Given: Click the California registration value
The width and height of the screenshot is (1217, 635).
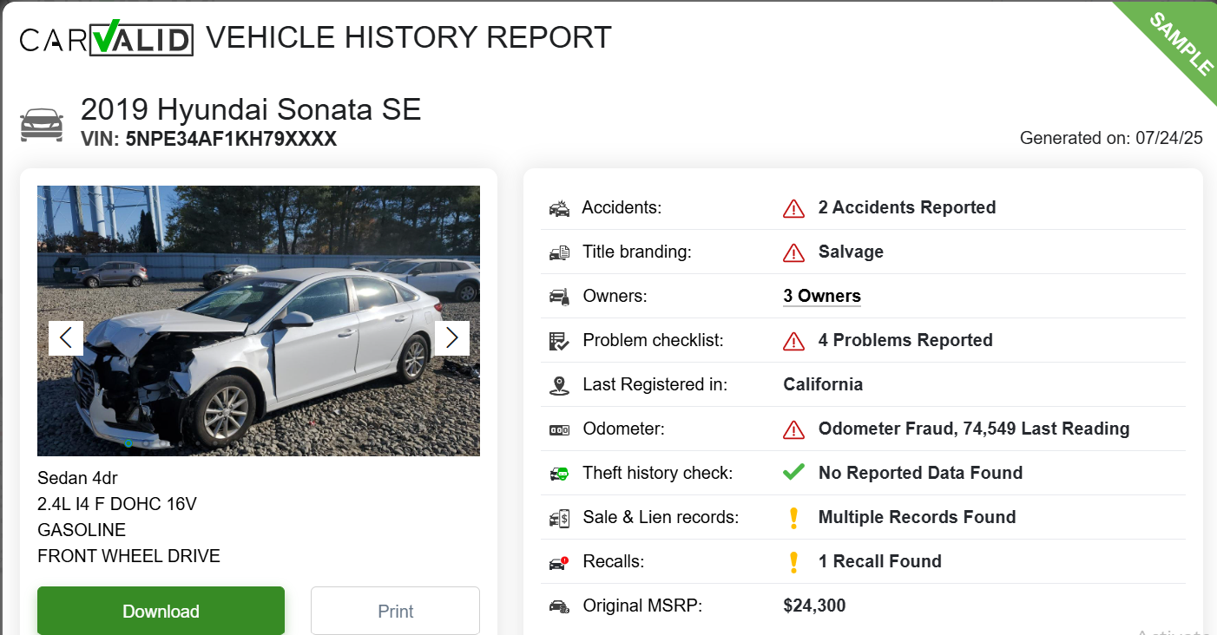Looking at the screenshot, I should tap(823, 384).
